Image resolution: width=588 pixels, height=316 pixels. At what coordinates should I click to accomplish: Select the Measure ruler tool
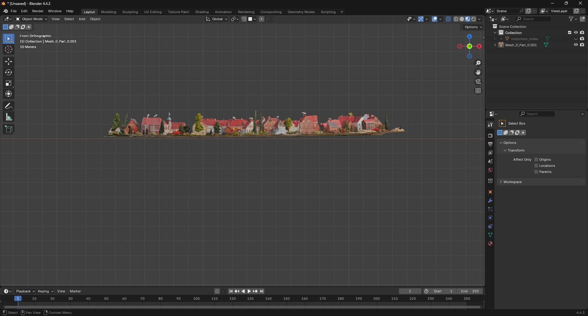[x=9, y=117]
